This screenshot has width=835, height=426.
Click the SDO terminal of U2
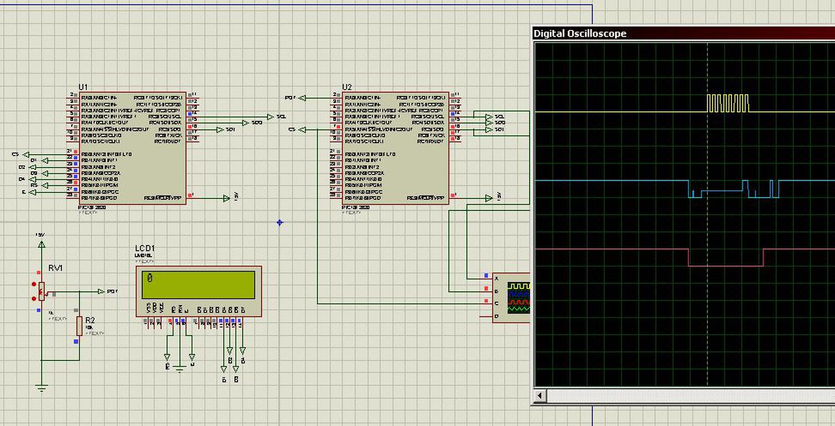click(x=495, y=122)
